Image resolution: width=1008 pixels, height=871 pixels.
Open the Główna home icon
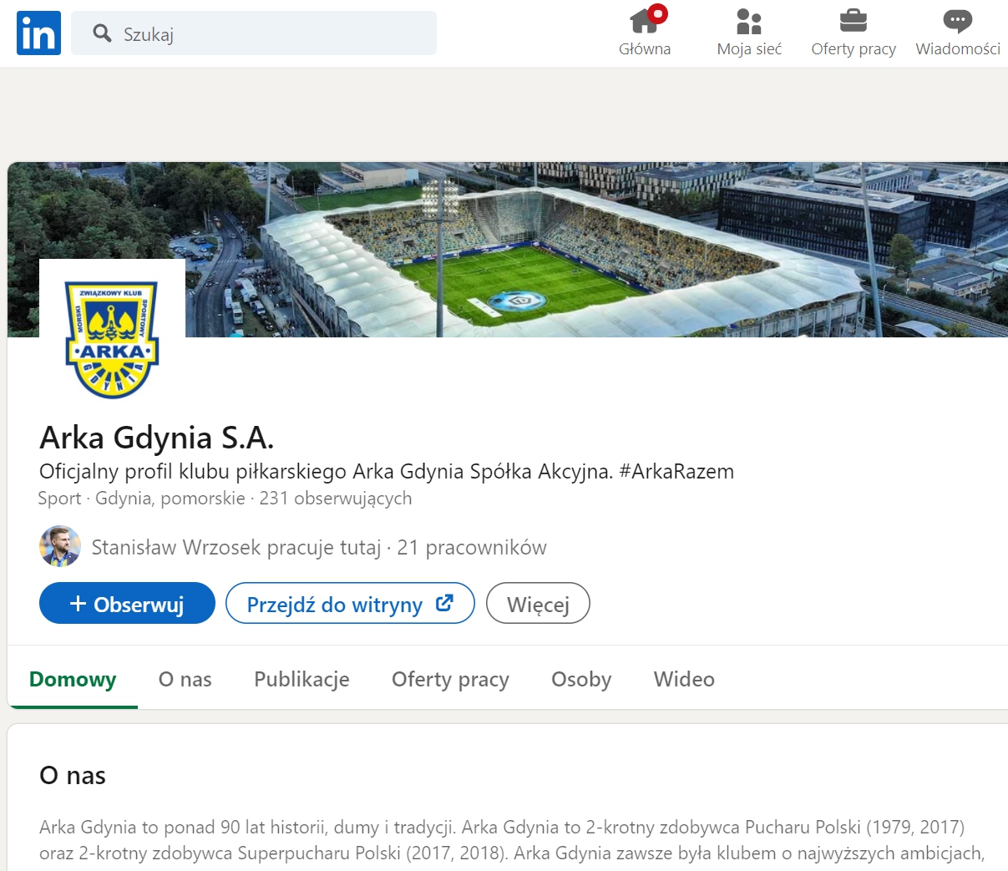[x=645, y=20]
